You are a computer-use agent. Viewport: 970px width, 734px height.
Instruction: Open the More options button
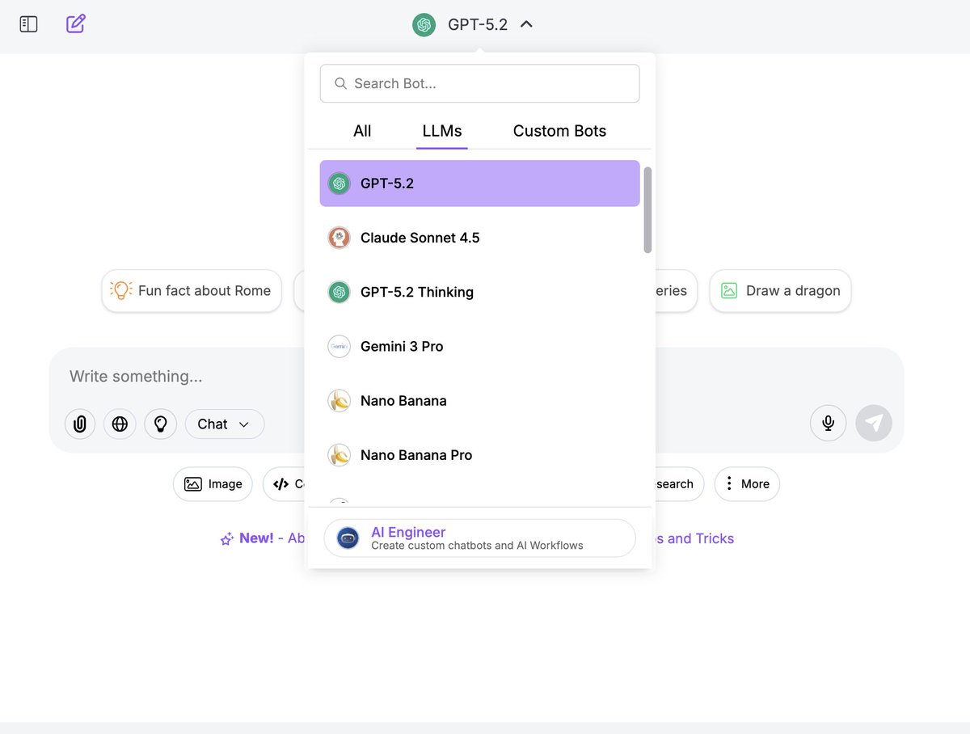(747, 484)
